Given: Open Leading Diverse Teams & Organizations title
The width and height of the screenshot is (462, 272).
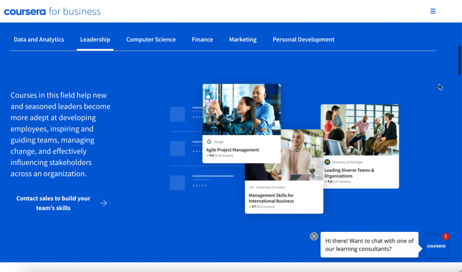Looking at the screenshot, I should pyautogui.click(x=349, y=173).
